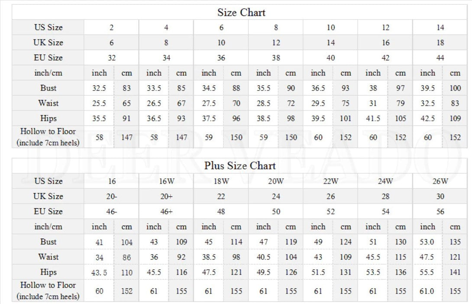
Task: Click the UK size "20+" cell
Action: [166, 197]
